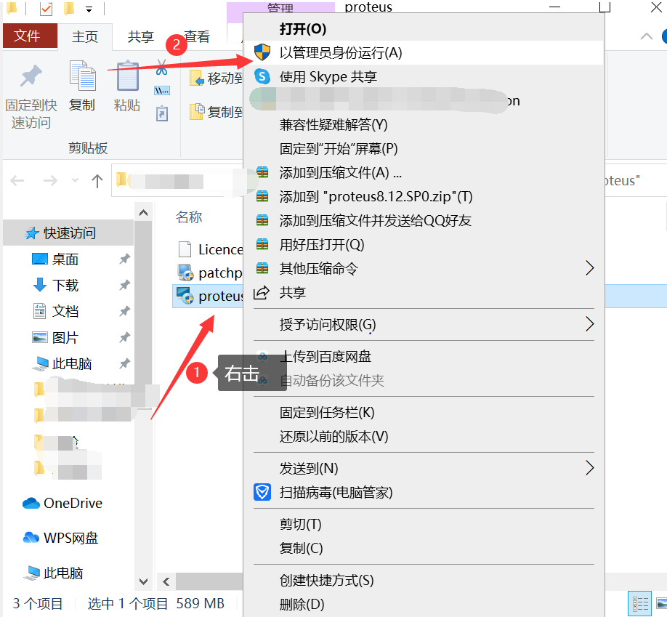Expand the 发送到(N) submenu
Screen dimensions: 667x617
tap(424, 468)
